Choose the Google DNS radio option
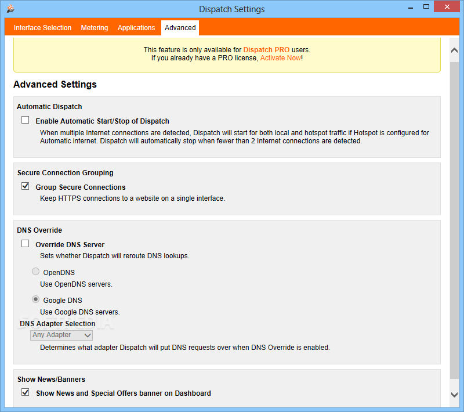464x412 pixels. (x=35, y=299)
